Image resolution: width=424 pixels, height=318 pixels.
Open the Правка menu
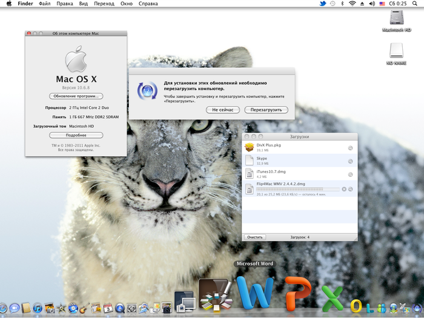tap(65, 4)
